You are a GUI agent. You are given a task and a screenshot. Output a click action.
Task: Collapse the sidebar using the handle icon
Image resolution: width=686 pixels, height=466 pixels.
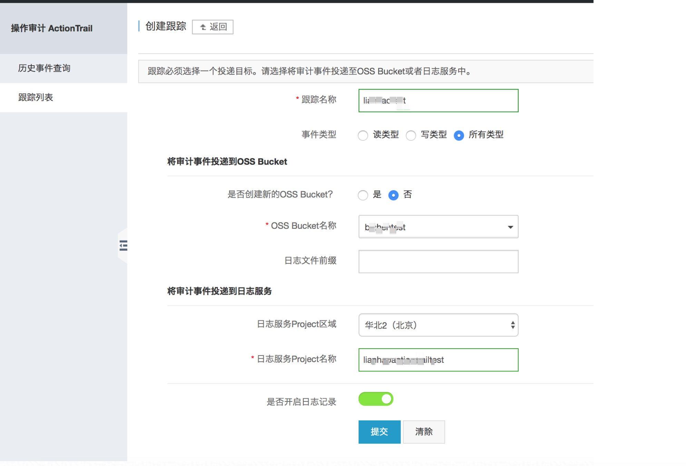[x=123, y=245]
